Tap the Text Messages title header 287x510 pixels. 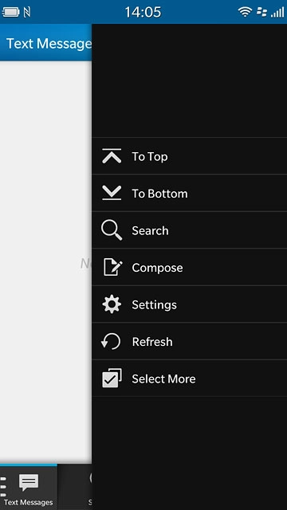click(49, 44)
